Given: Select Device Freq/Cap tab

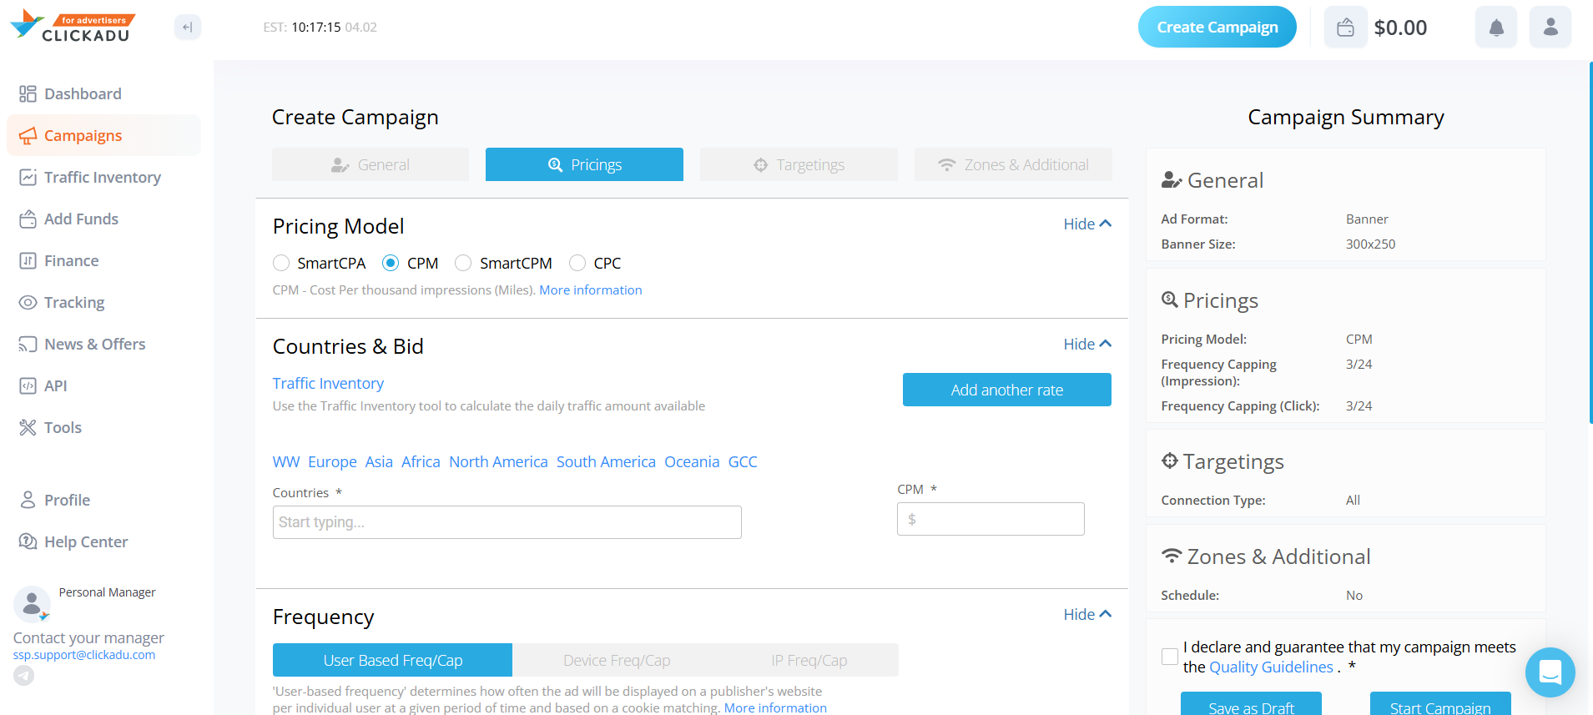Looking at the screenshot, I should pos(617,660).
